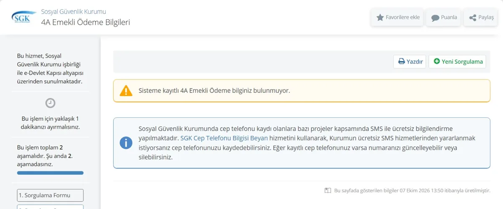503x209 pixels.
Task: Click the blue info circle icon
Action: [x=126, y=143]
